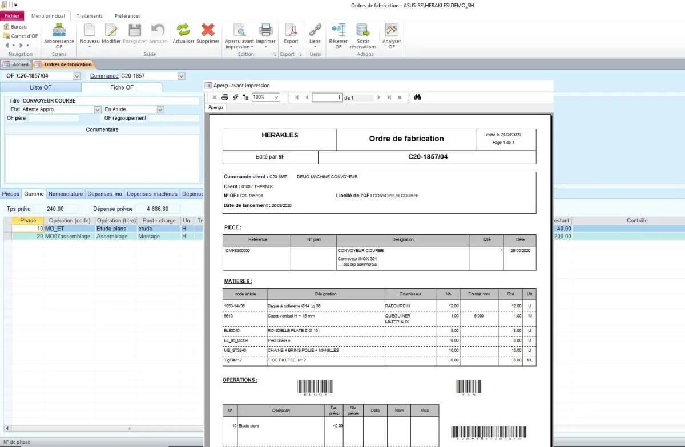Image resolution: width=685 pixels, height=447 pixels.
Task: Expand the Commande C20-1857 dropdown
Action: 182,76
